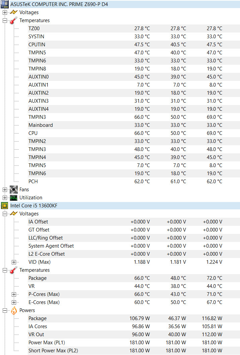Collapse the Intel Core i5 Temperatures node
This screenshot has width=240, height=355.
coord(5,270)
